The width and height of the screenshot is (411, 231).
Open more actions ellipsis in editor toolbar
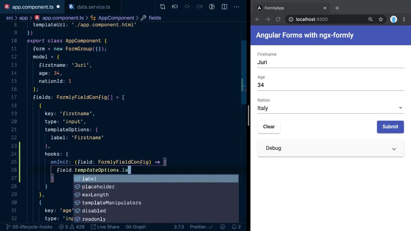tap(237, 7)
